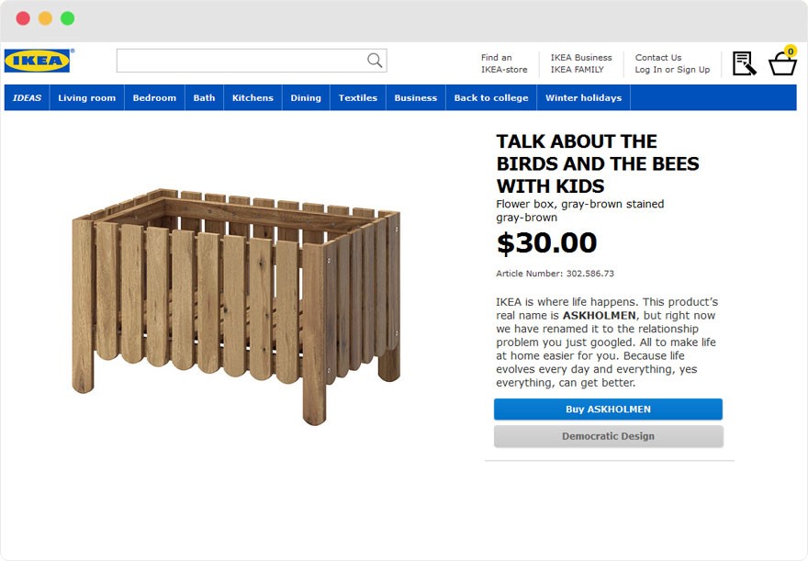Click the red window close dot
Image resolution: width=808 pixels, height=561 pixels.
(23, 18)
